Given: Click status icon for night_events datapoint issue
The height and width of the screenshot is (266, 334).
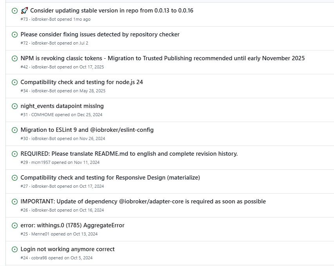Looking at the screenshot, I should tap(14, 106).
